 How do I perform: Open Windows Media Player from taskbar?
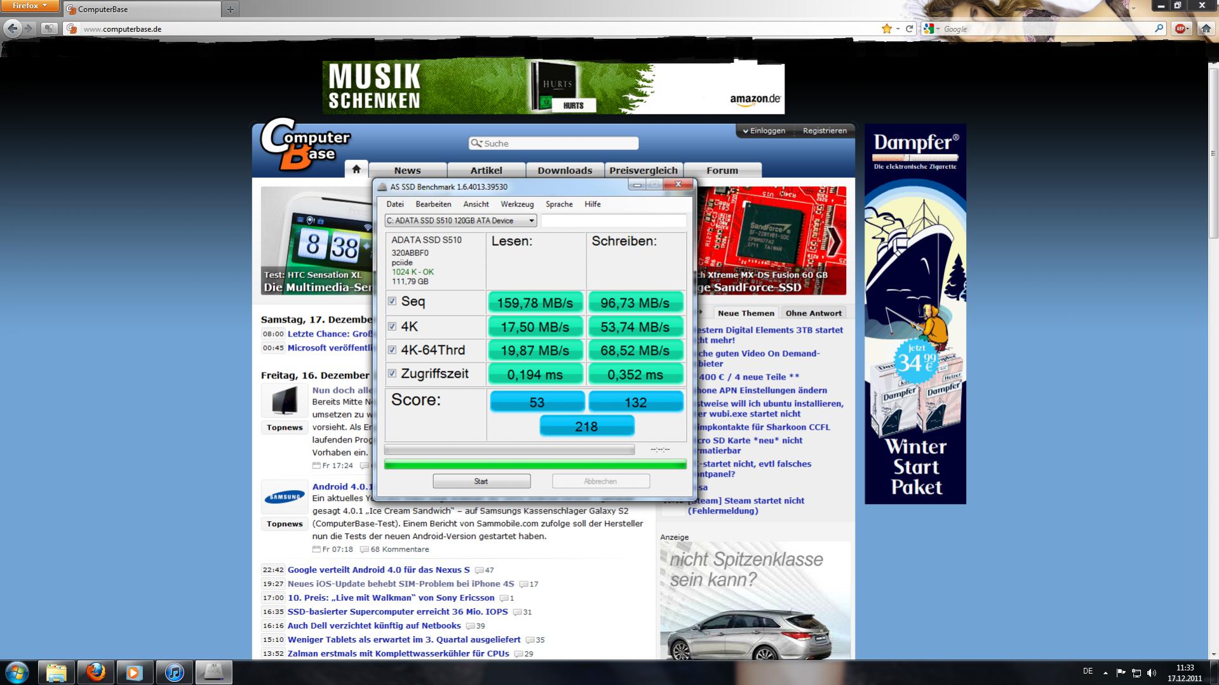point(134,672)
